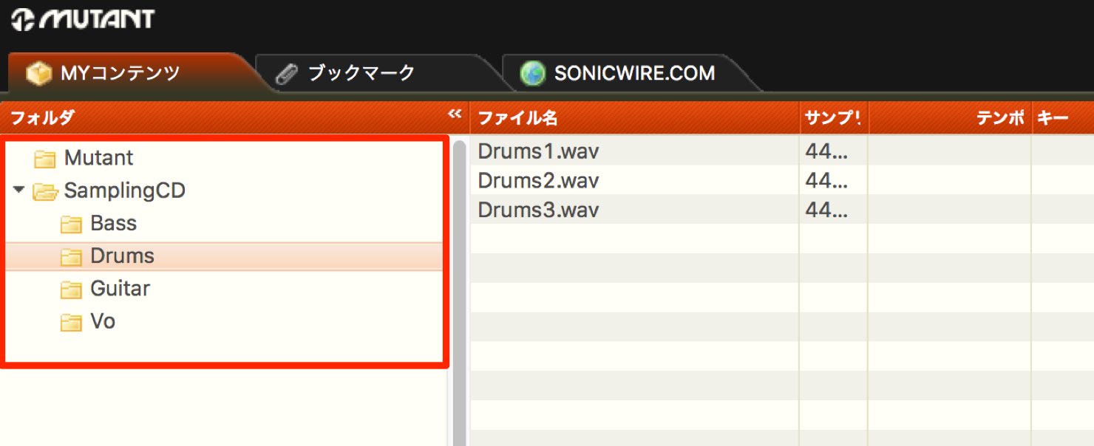Click the Drums folder icon
This screenshot has width=1094, height=446.
[x=71, y=257]
